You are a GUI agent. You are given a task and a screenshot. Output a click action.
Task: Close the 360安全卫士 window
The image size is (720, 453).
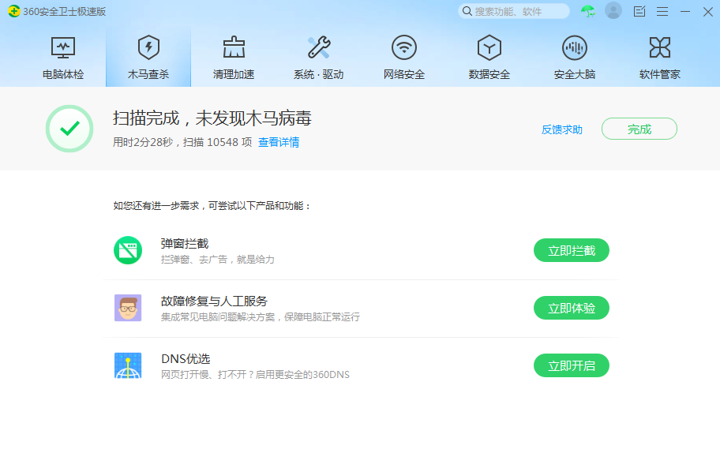tap(708, 12)
